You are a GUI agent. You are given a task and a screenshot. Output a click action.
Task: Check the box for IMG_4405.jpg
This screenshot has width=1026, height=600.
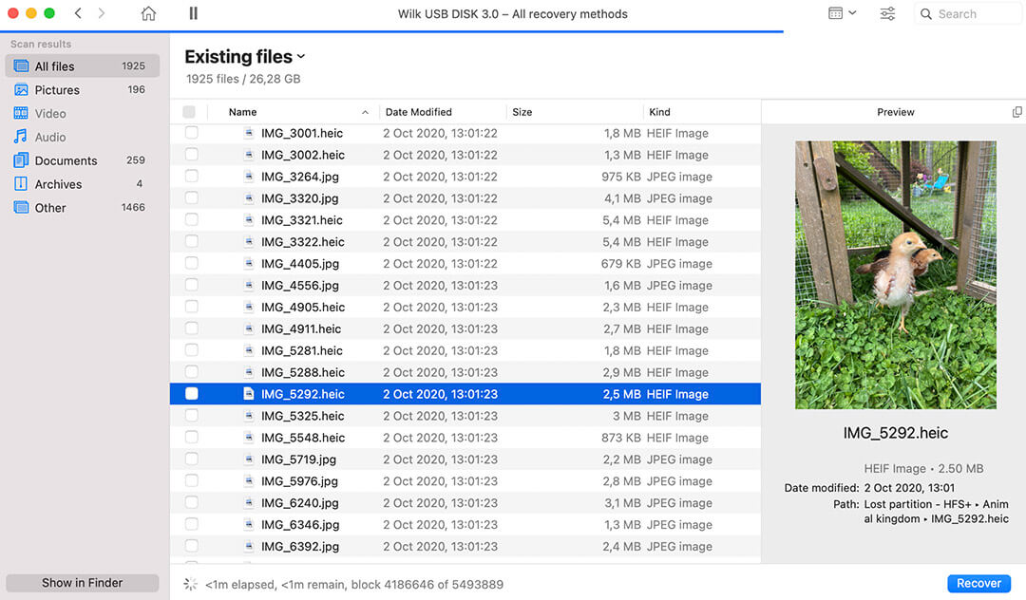click(191, 263)
